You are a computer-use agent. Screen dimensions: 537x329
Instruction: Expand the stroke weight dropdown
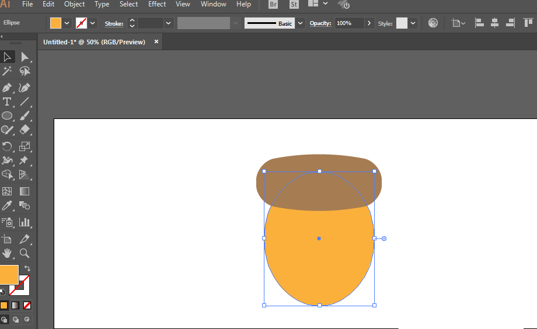pos(168,23)
